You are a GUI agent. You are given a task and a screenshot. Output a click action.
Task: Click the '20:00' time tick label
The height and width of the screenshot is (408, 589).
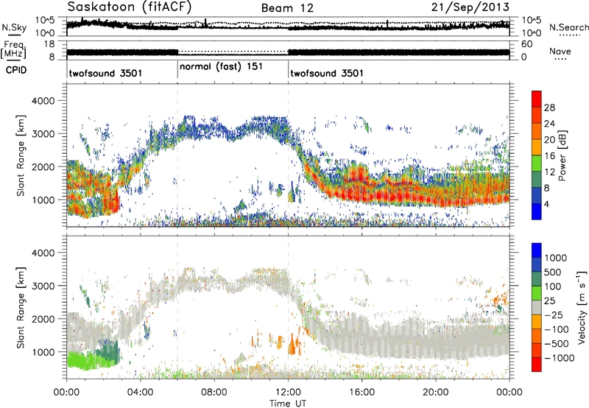(x=435, y=393)
